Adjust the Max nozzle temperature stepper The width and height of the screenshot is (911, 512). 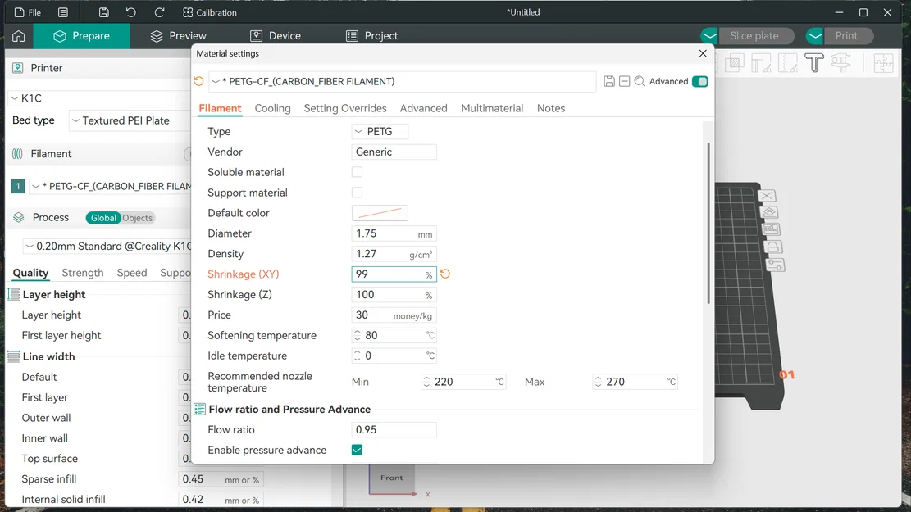point(599,382)
